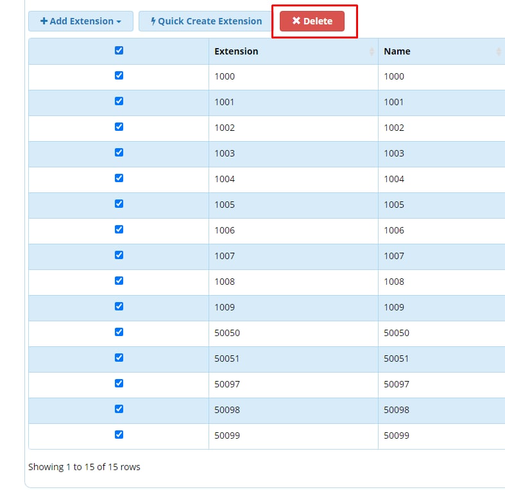This screenshot has width=505, height=490.
Task: Open the Add Extension dropdown
Action: point(80,21)
